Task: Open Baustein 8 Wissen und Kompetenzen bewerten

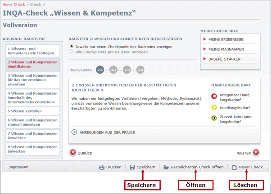Action: tap(33, 149)
